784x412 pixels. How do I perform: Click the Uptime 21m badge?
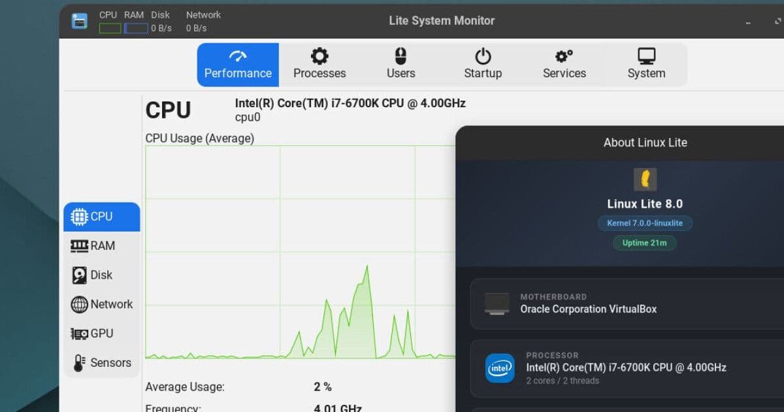pos(645,243)
